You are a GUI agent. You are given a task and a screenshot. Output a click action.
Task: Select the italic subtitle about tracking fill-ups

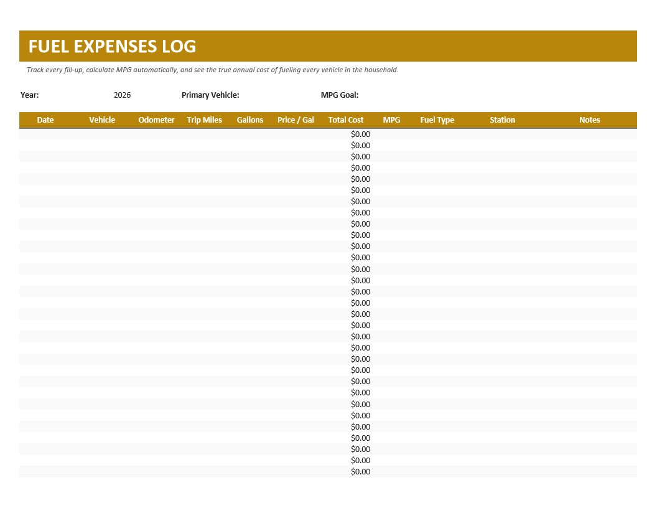click(212, 70)
